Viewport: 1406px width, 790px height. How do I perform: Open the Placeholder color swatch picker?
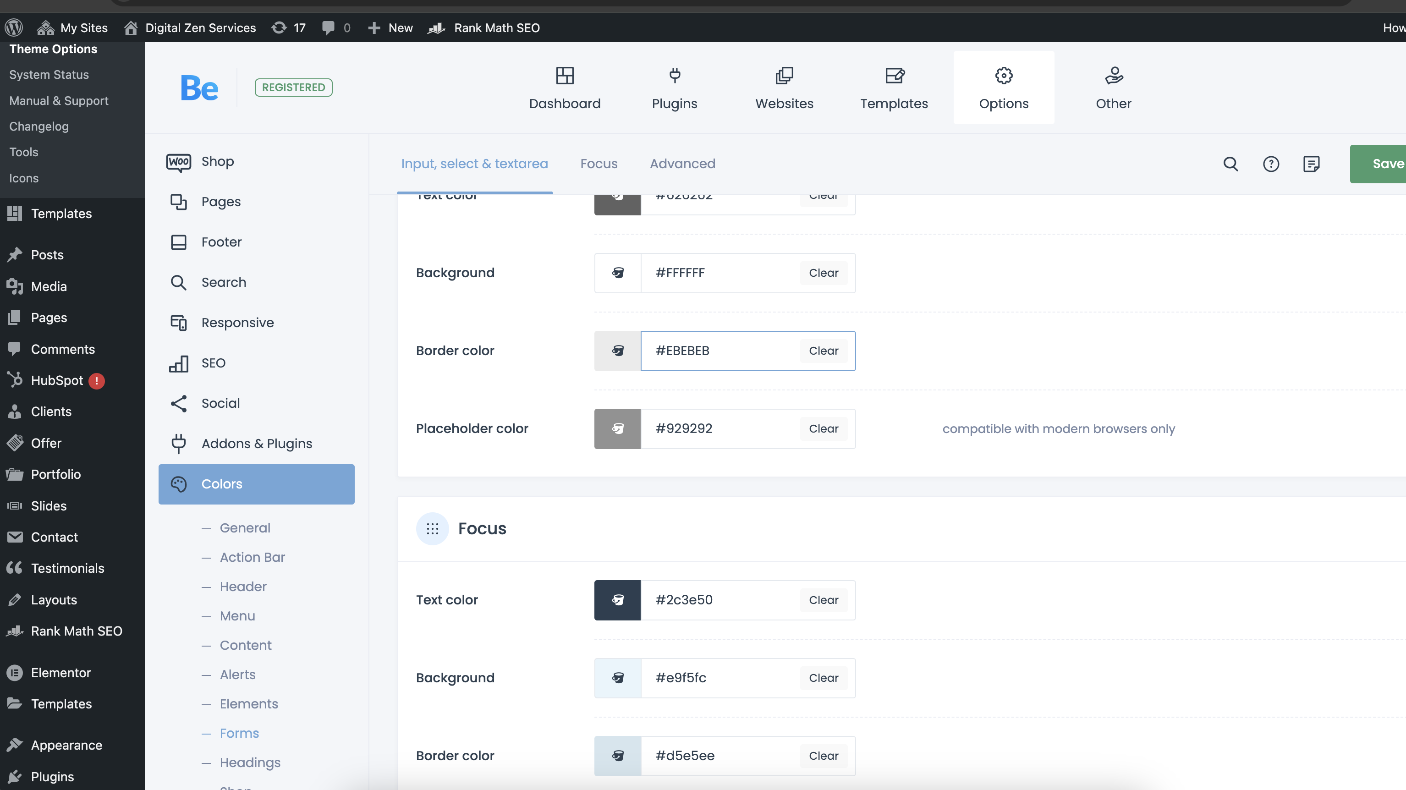(617, 429)
